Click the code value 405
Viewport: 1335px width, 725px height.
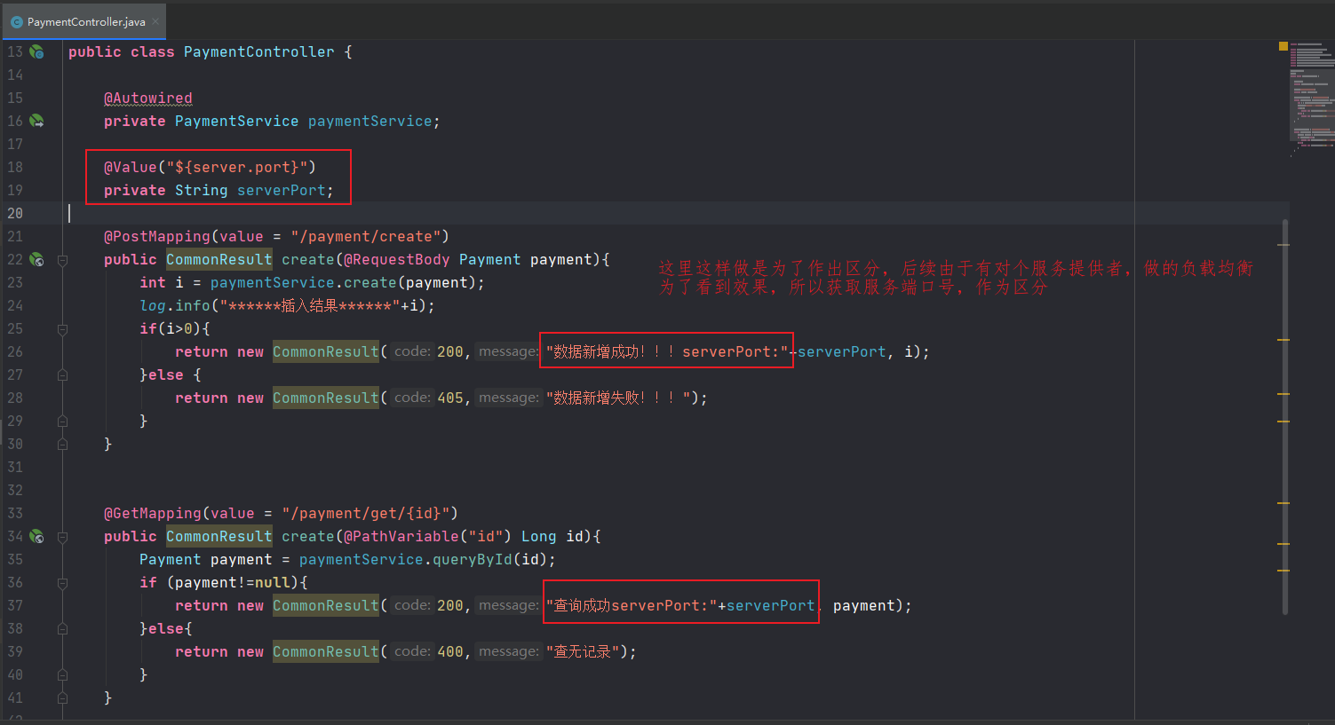click(x=450, y=398)
